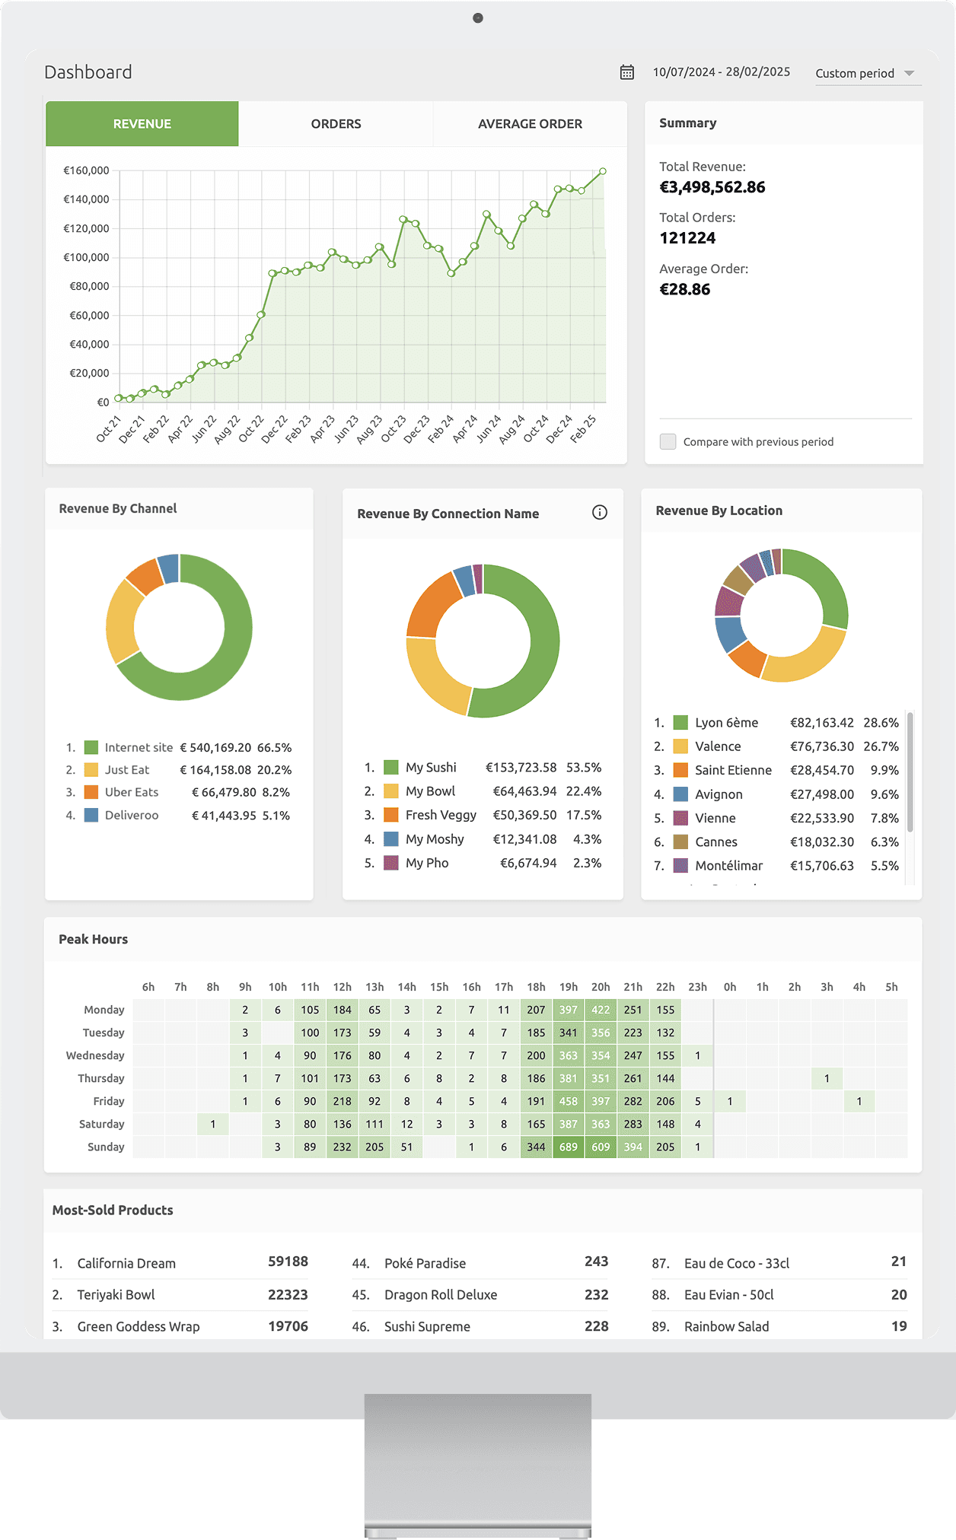
Task: Click the Fresh Veggy legend entry
Action: pos(440,815)
